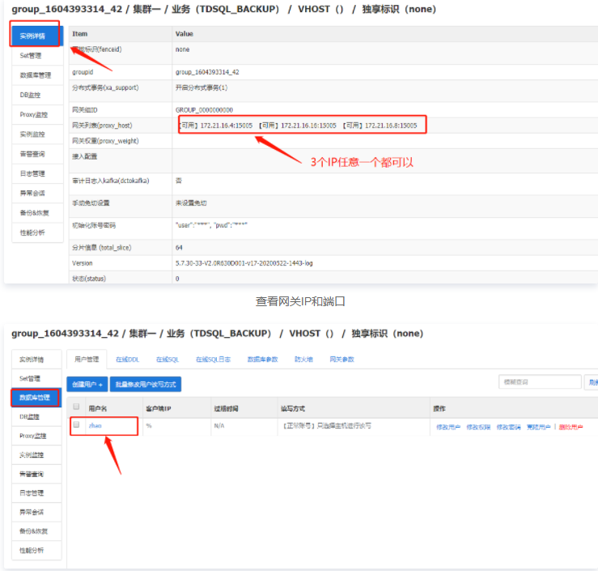
Task: Select the 数据库参数 tab
Action: coord(262,359)
